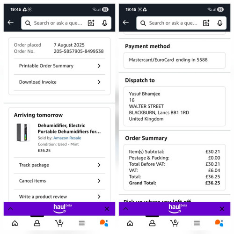The width and height of the screenshot is (234, 234).
Task: Tap the dehumidifier product thumbnail
Action: [23, 132]
